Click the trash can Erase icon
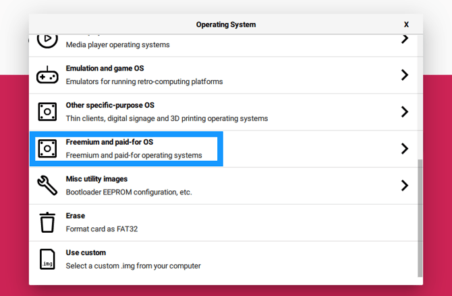The width and height of the screenshot is (452, 296). click(x=47, y=222)
